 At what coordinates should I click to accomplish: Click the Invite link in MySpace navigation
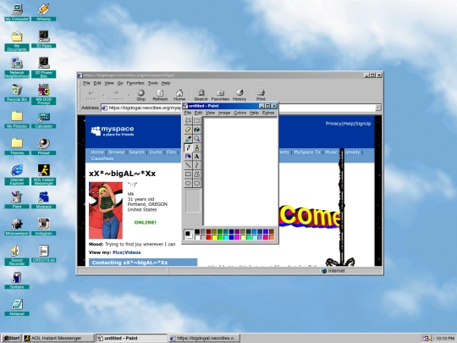[x=156, y=152]
